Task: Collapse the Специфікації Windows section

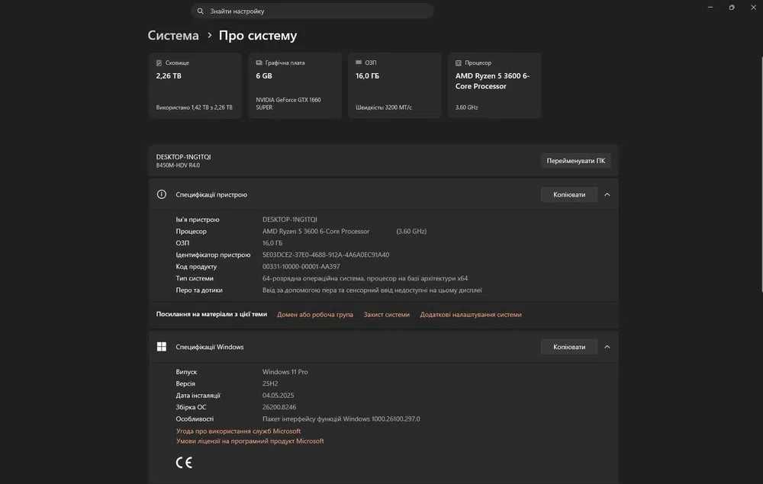Action: pyautogui.click(x=607, y=347)
